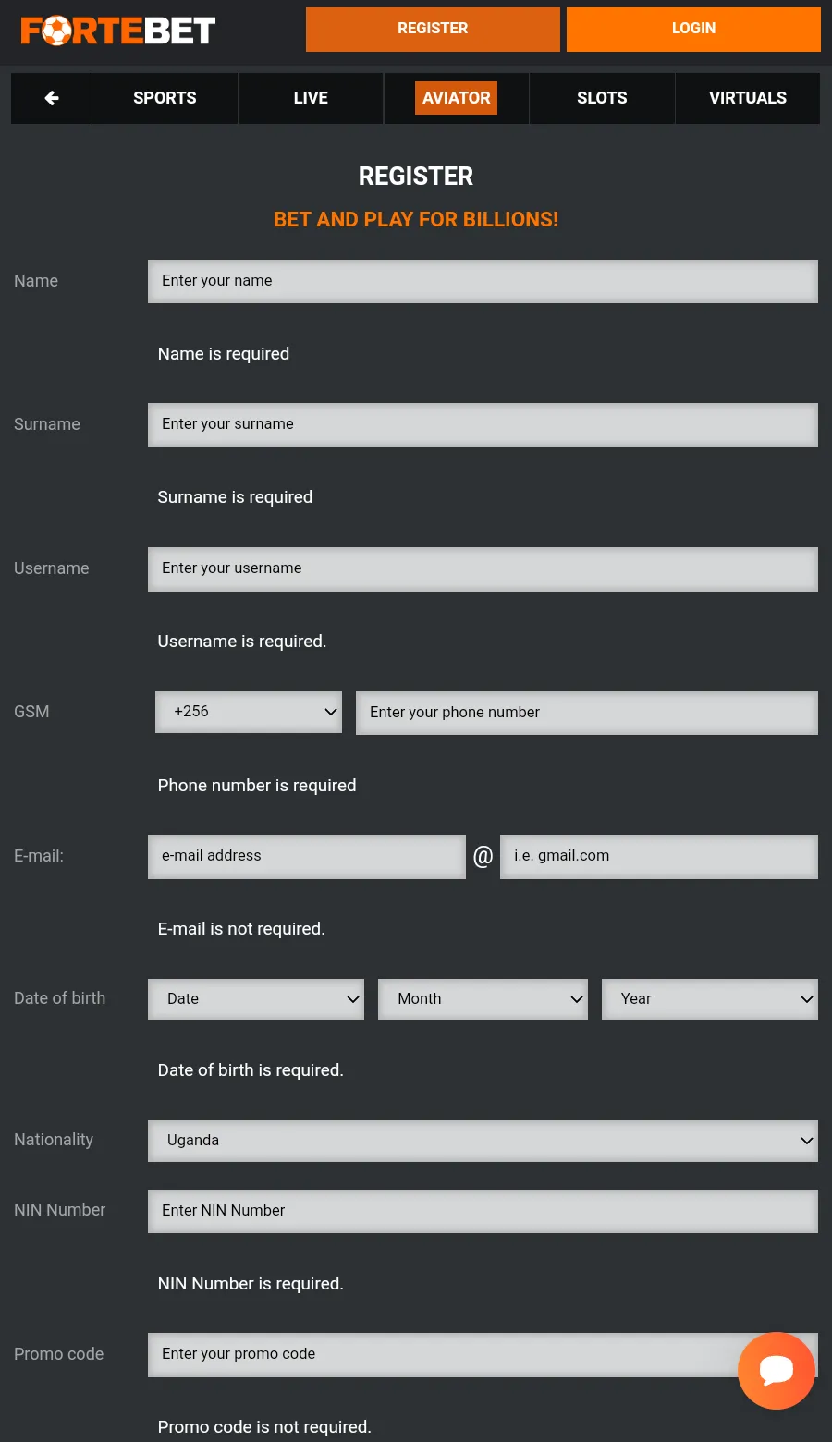Viewport: 832px width, 1442px height.
Task: Click the REGISTER button at the top
Action: click(x=433, y=29)
